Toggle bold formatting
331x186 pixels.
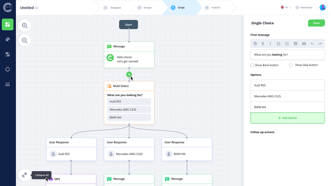point(263,43)
